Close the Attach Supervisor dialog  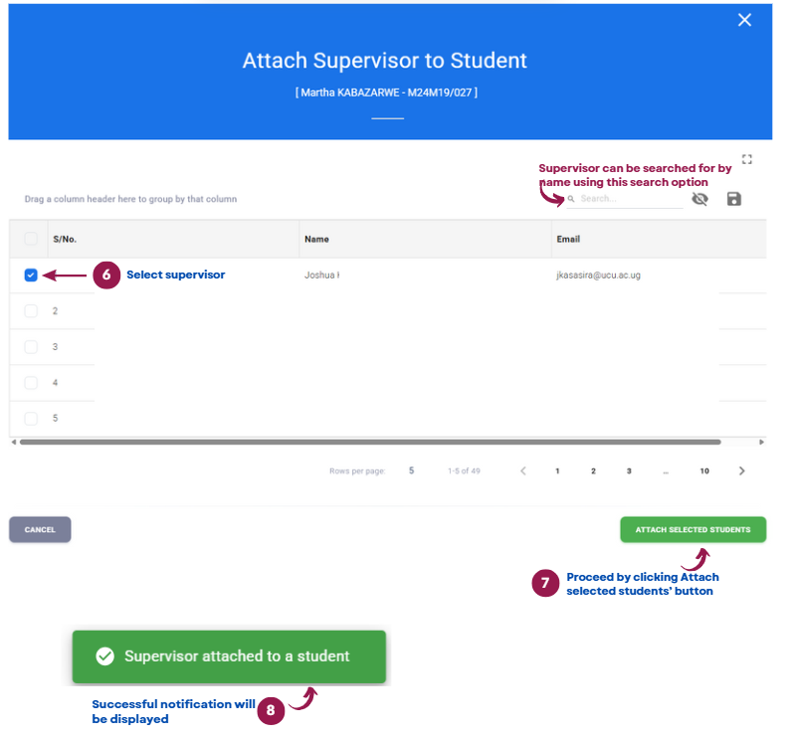point(744,20)
